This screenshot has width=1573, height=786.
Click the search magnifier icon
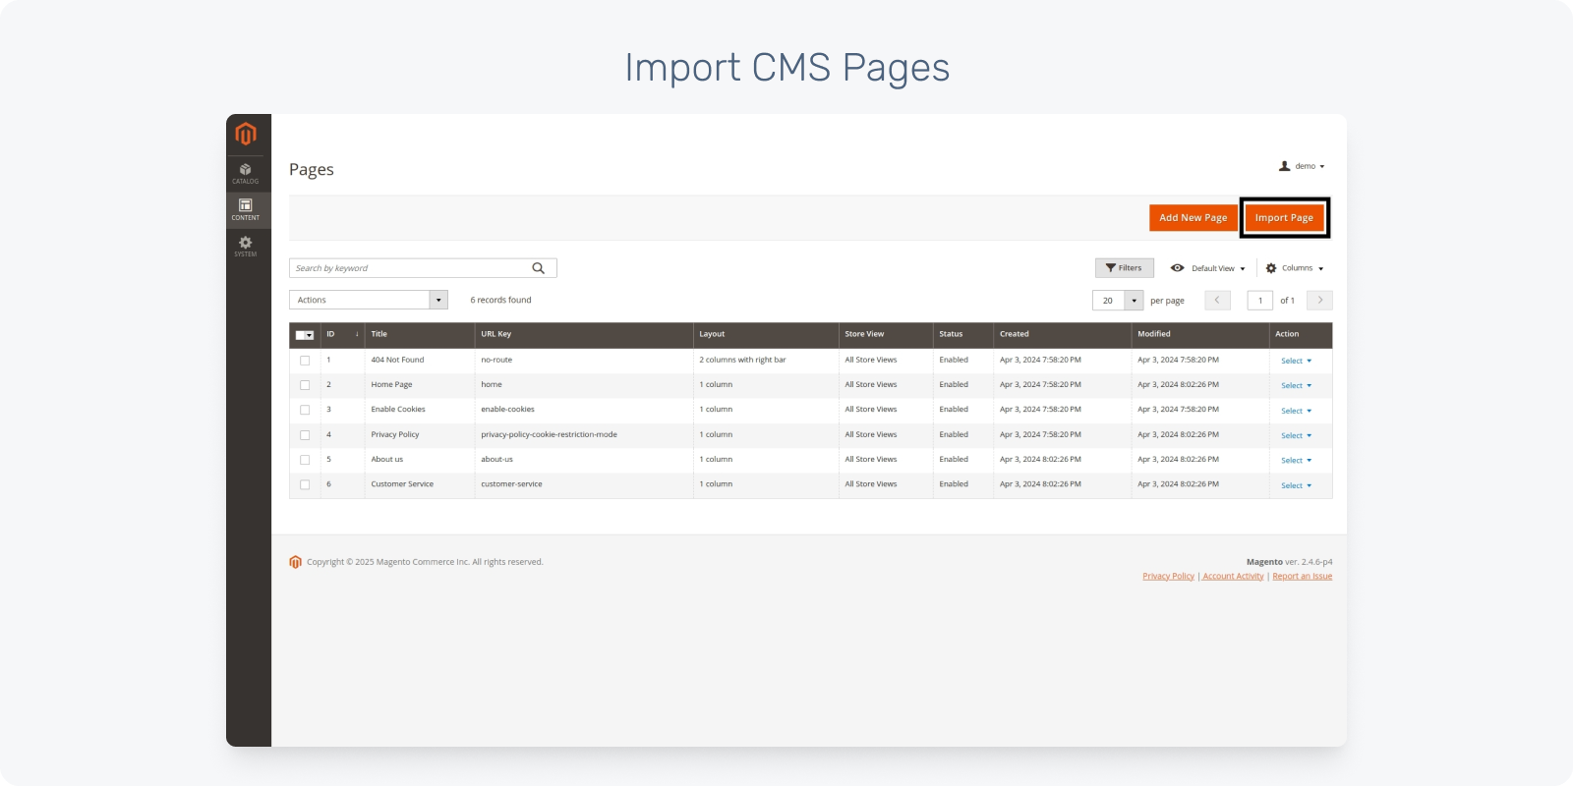click(538, 268)
